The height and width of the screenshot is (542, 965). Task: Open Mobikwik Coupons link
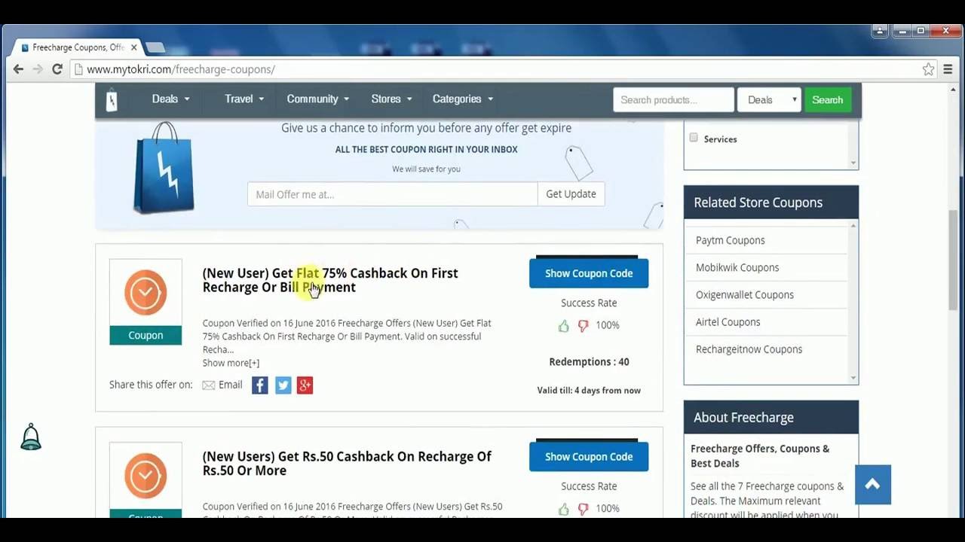point(737,267)
